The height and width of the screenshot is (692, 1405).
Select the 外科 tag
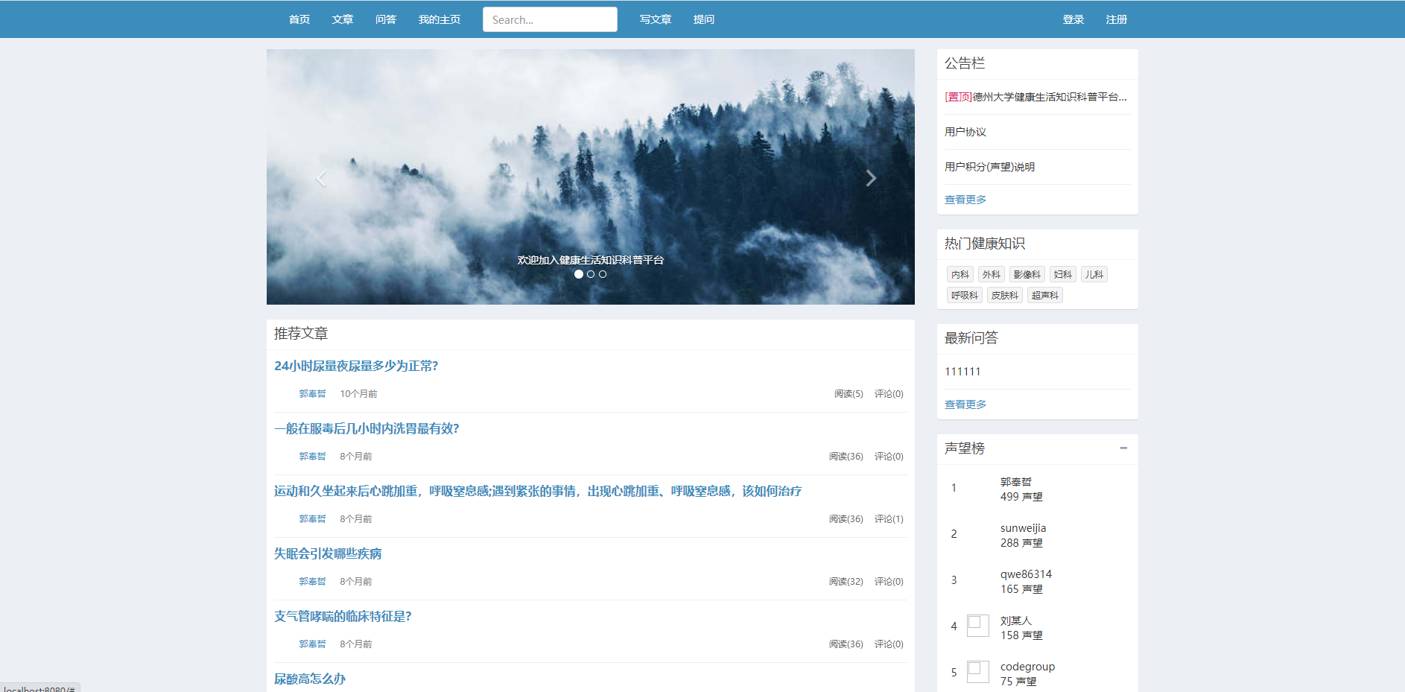(992, 275)
